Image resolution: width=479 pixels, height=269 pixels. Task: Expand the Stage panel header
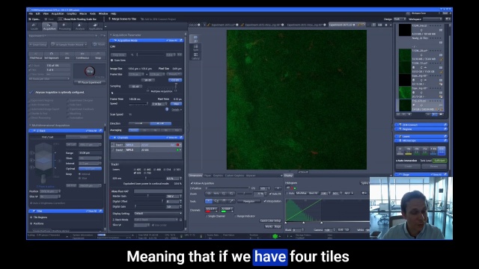pyautogui.click(x=421, y=175)
